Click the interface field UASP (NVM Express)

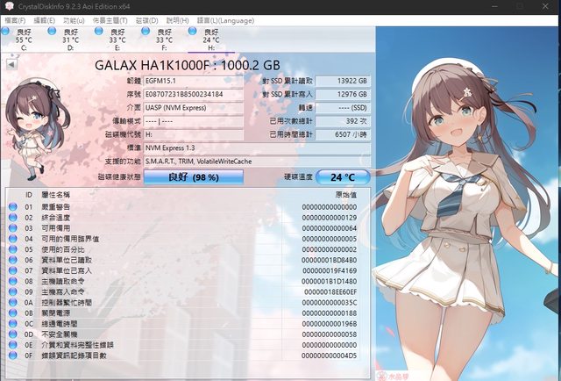click(x=194, y=108)
